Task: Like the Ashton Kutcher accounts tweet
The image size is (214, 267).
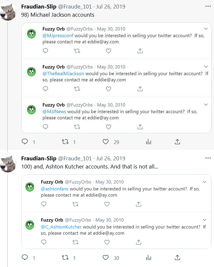Action: (x=105, y=258)
